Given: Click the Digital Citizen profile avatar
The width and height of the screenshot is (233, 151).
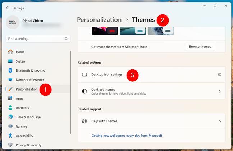Looking at the screenshot, I should coord(13,22).
